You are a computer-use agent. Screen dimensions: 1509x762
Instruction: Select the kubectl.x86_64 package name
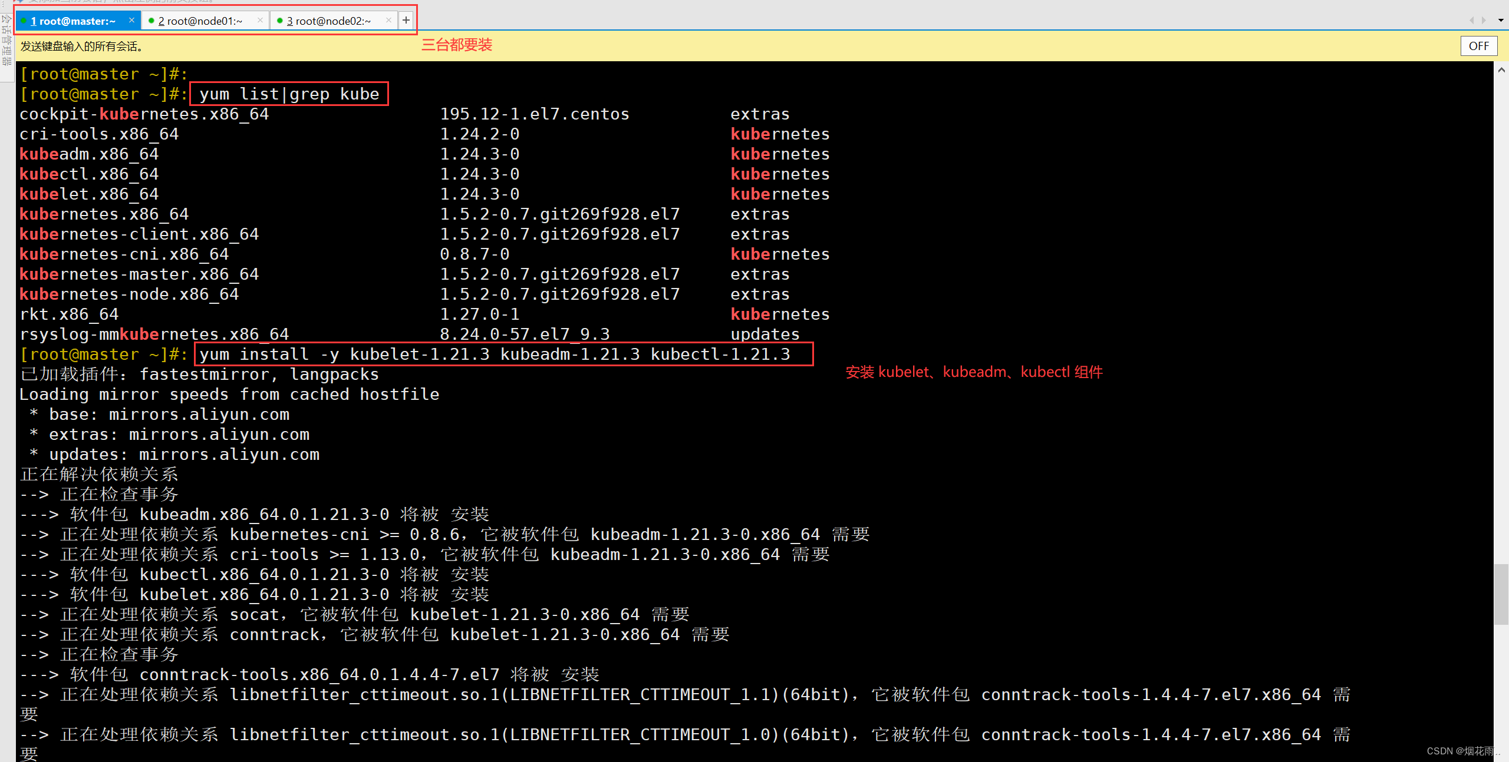[89, 174]
